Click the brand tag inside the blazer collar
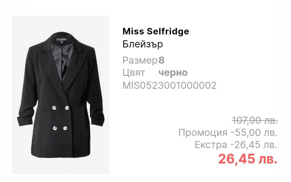The height and width of the screenshot is (182, 291). (62, 40)
